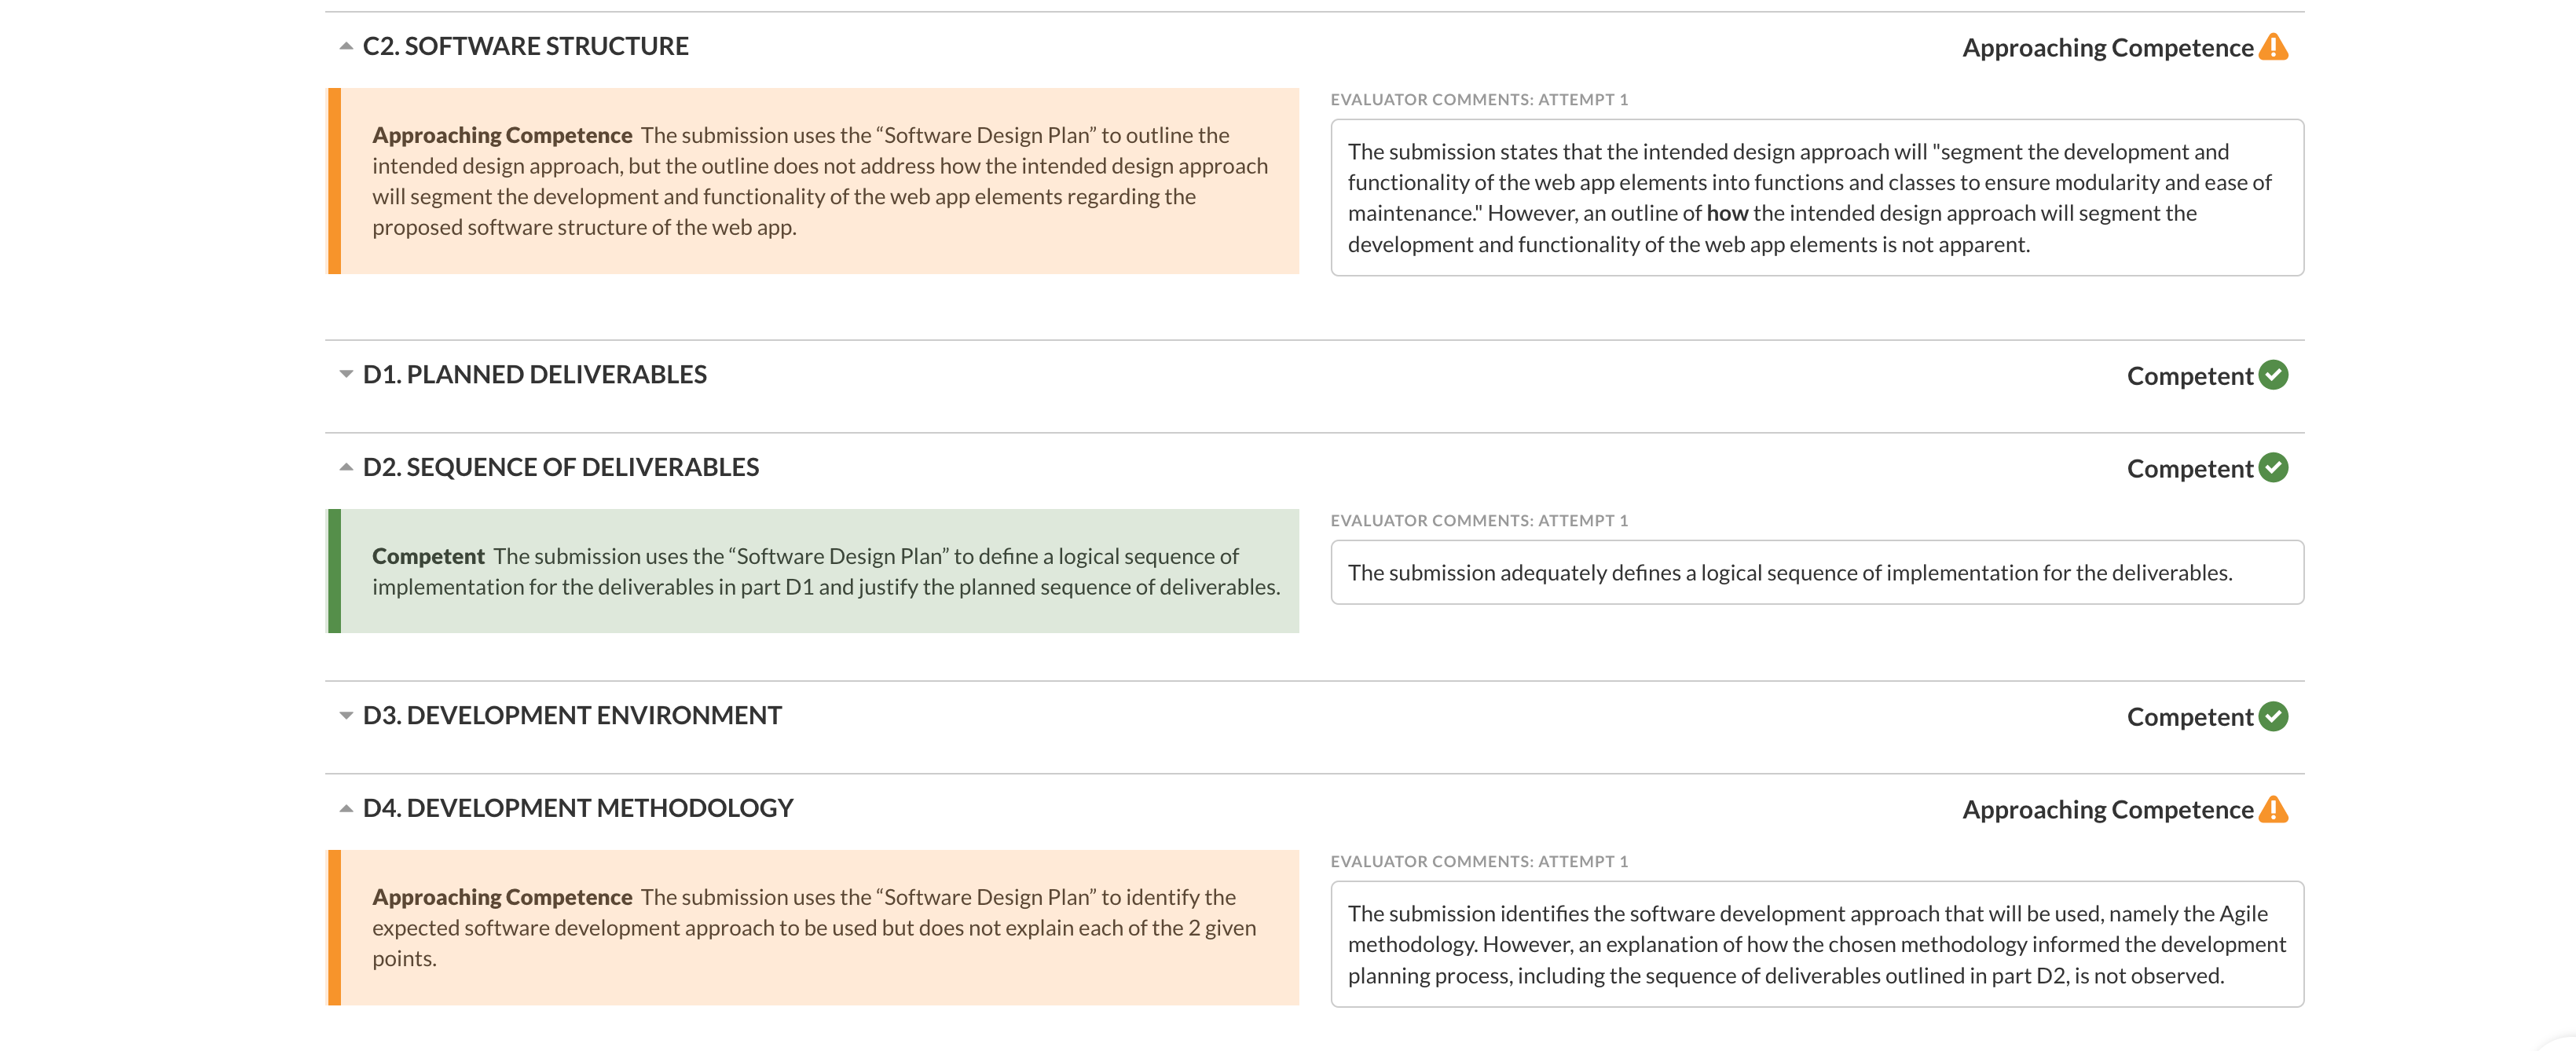
Task: Click the C2 Approaching Competence status label
Action: (x=2106, y=48)
